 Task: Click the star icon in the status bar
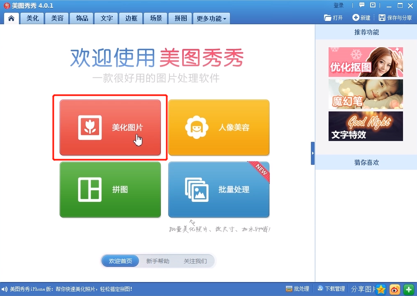click(380, 289)
